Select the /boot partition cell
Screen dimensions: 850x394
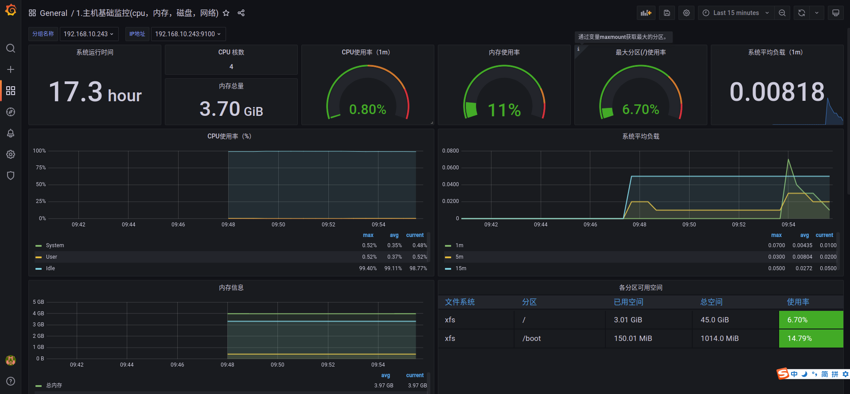(x=560, y=338)
